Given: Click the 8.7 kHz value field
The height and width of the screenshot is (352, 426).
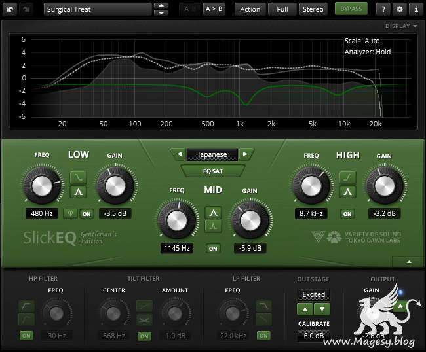Looking at the screenshot, I should click(x=311, y=213).
